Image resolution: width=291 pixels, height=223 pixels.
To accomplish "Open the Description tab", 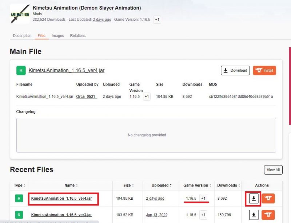I will [x=22, y=36].
